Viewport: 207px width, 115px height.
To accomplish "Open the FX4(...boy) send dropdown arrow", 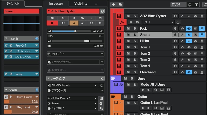I will [x=37, y=107].
